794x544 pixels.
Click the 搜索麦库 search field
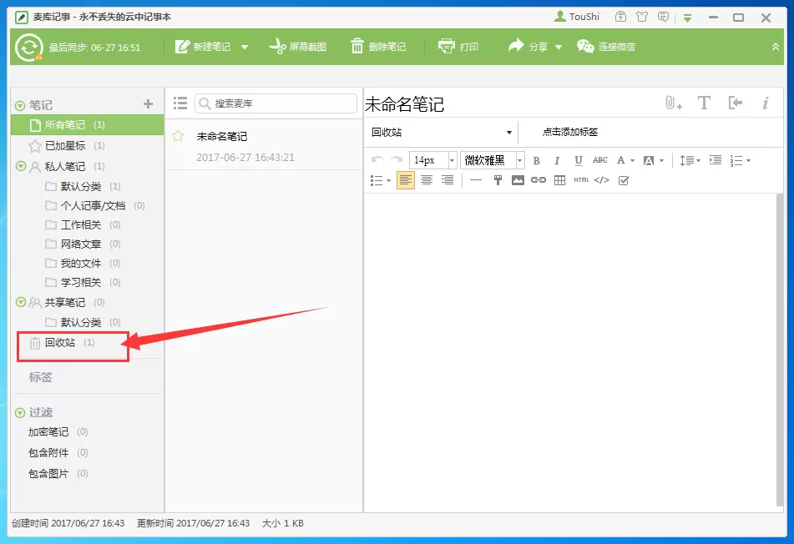tap(276, 103)
